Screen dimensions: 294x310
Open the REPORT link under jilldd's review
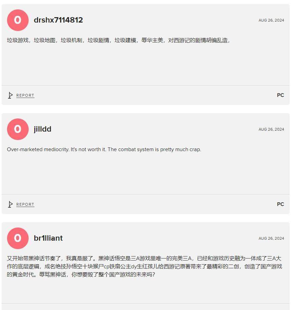pos(25,204)
